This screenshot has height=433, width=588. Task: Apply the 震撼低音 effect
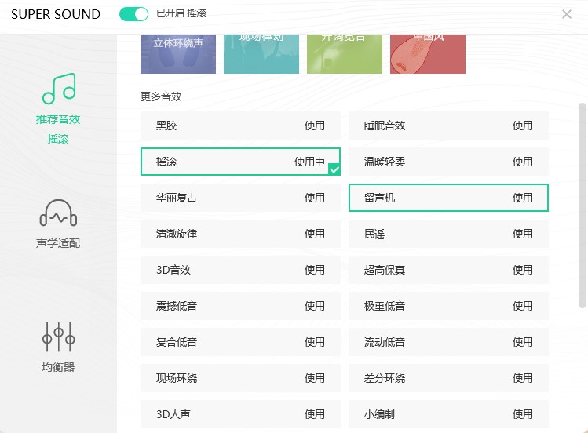(x=315, y=306)
